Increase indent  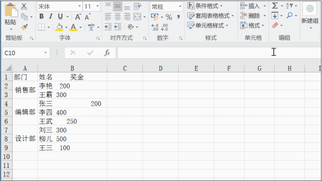117,27
